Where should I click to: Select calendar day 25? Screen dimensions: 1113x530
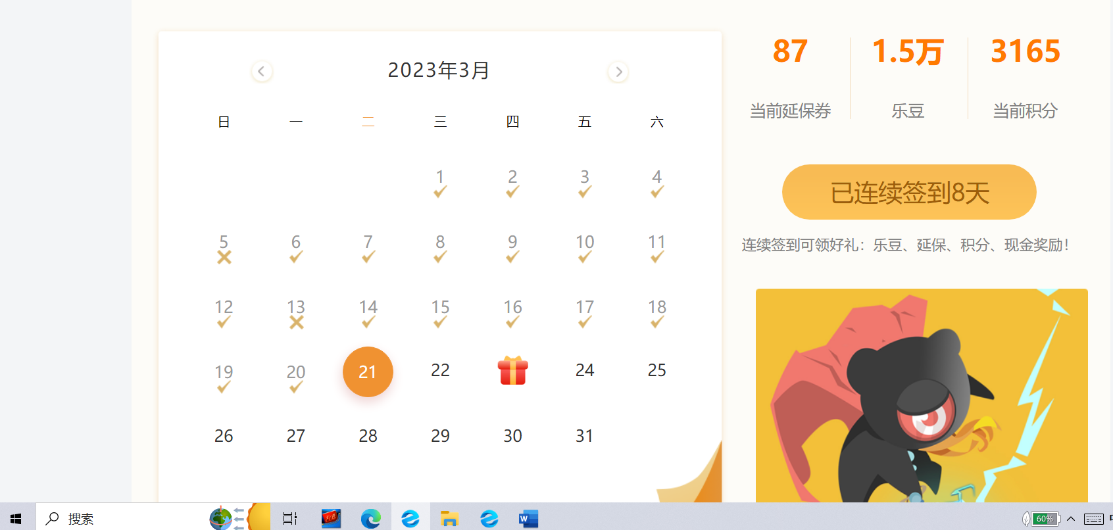[656, 370]
